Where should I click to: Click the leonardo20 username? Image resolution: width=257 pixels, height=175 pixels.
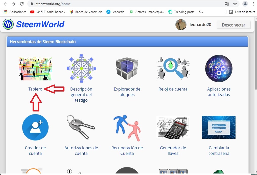click(200, 25)
